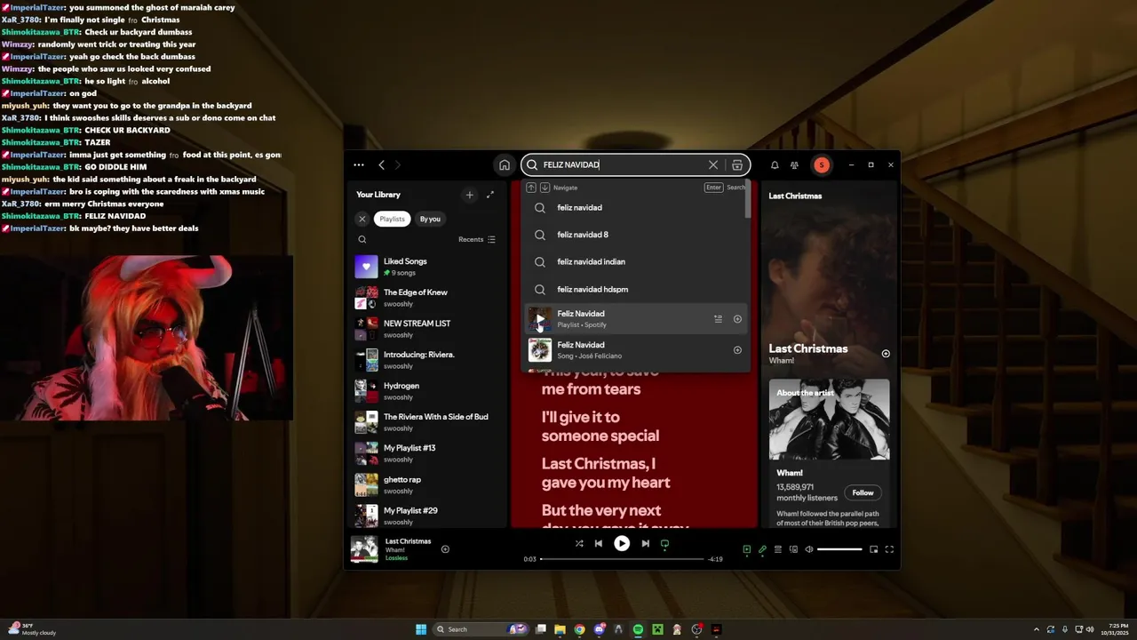Play the Feliz Navidad Spotify playlist result
The image size is (1137, 640).
click(x=540, y=319)
